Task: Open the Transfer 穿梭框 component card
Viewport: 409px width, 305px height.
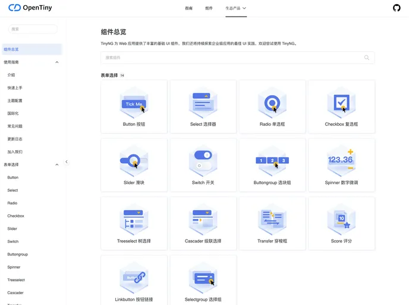Action: 272,223
